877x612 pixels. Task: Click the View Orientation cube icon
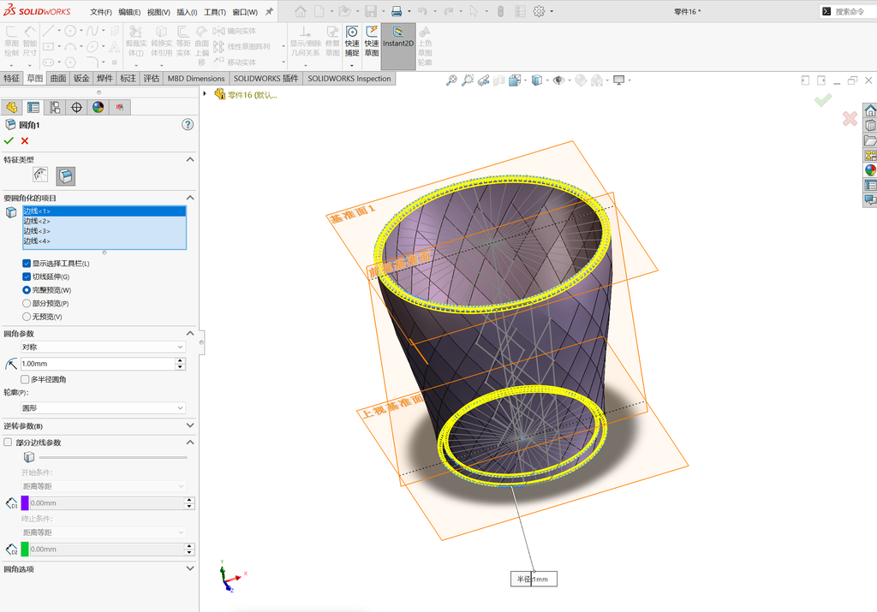tap(515, 80)
